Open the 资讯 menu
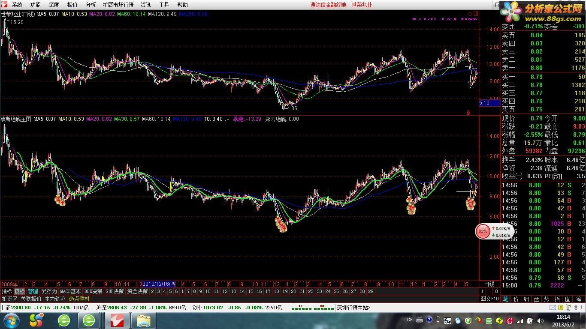The height and width of the screenshot is (329, 586). point(145,5)
